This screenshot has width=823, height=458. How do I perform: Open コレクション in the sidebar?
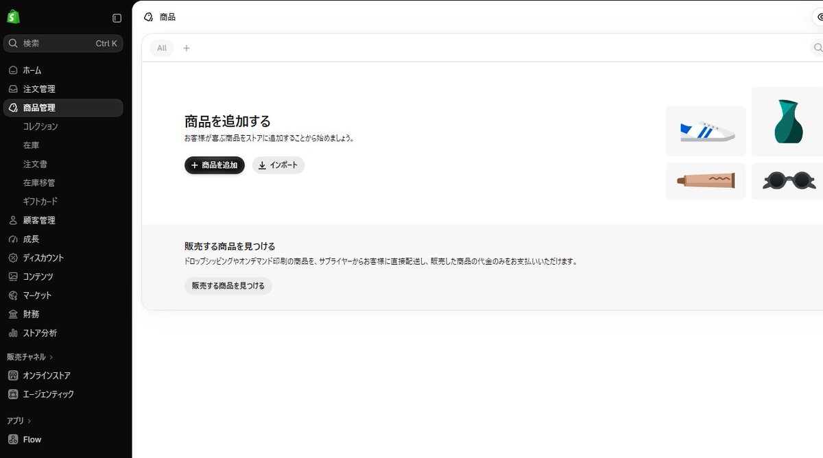coord(40,126)
